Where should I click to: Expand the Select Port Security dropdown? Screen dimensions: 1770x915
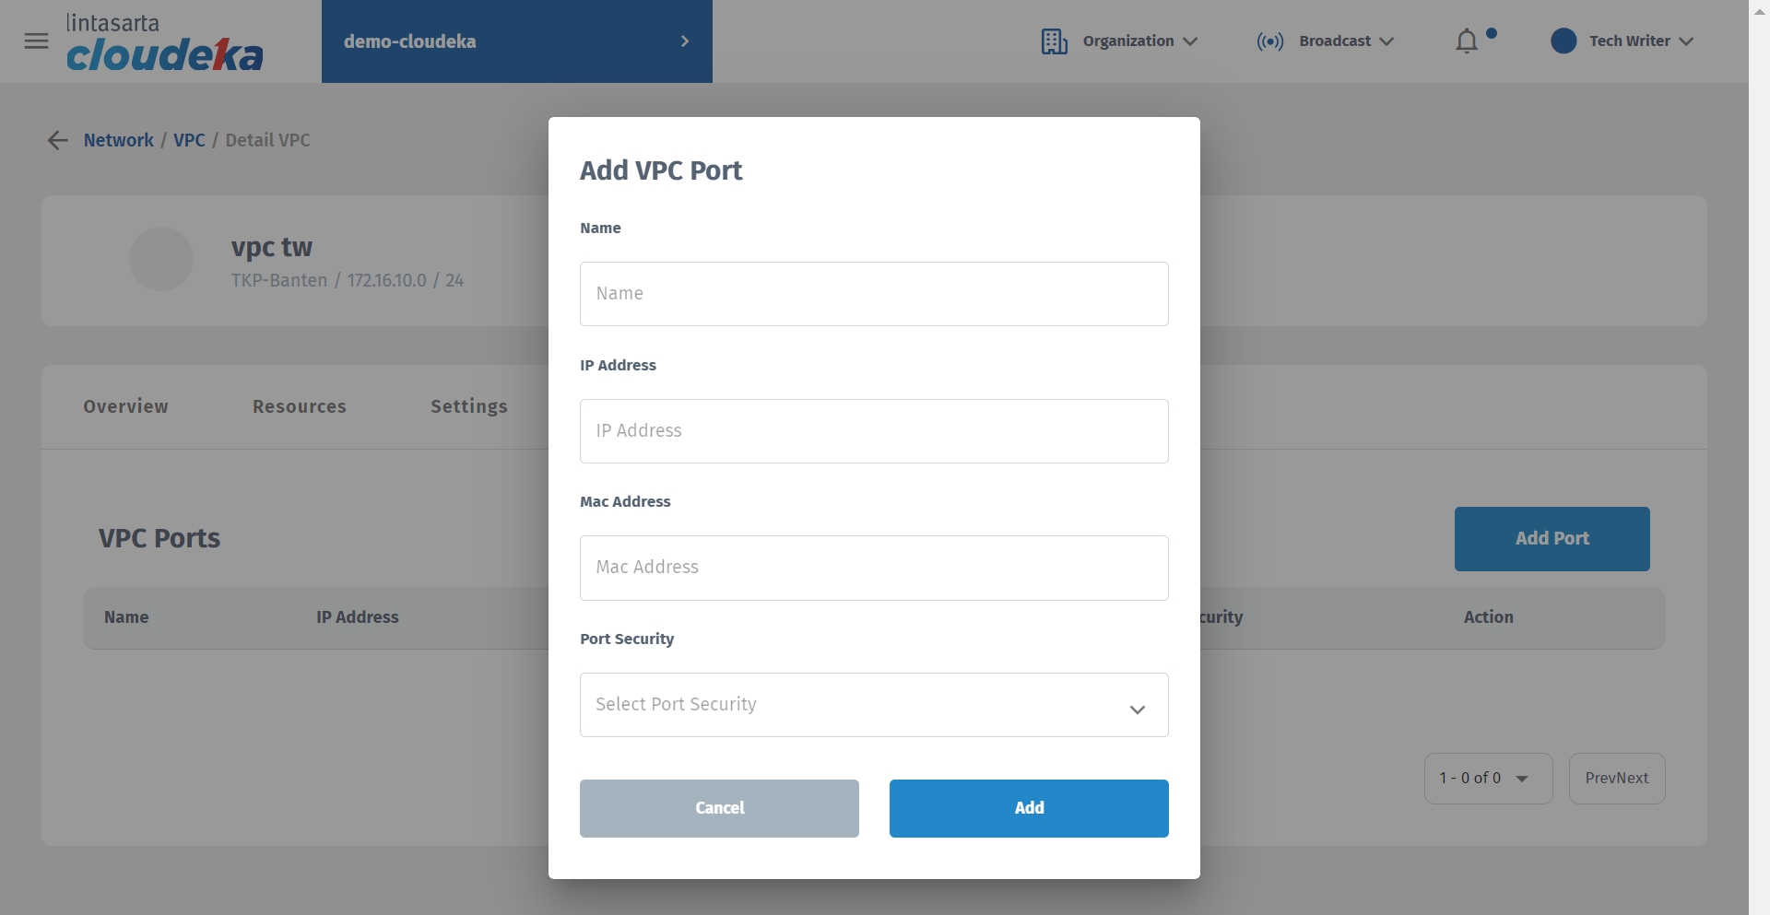coord(873,705)
